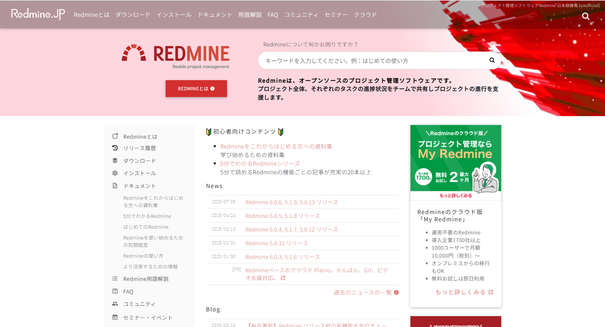Click the インストール gear icon in sidebar
Viewport: 605px width, 327px height.
tap(115, 173)
